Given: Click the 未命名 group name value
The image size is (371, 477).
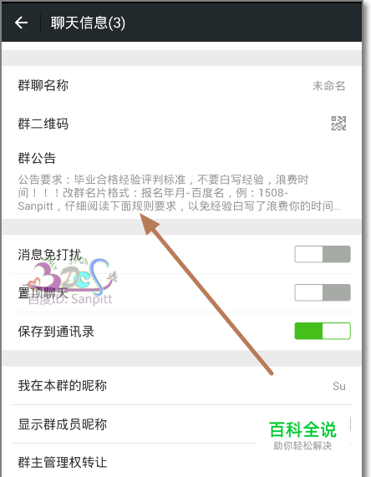Looking at the screenshot, I should coord(329,86).
